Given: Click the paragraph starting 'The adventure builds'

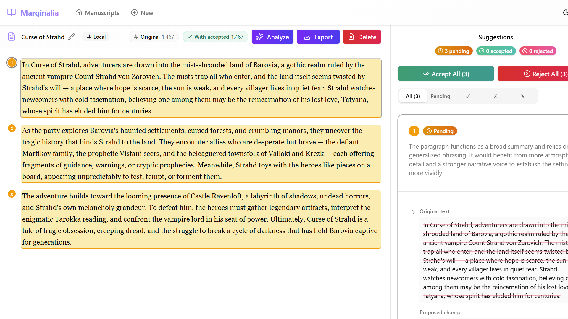Looking at the screenshot, I should point(201,219).
